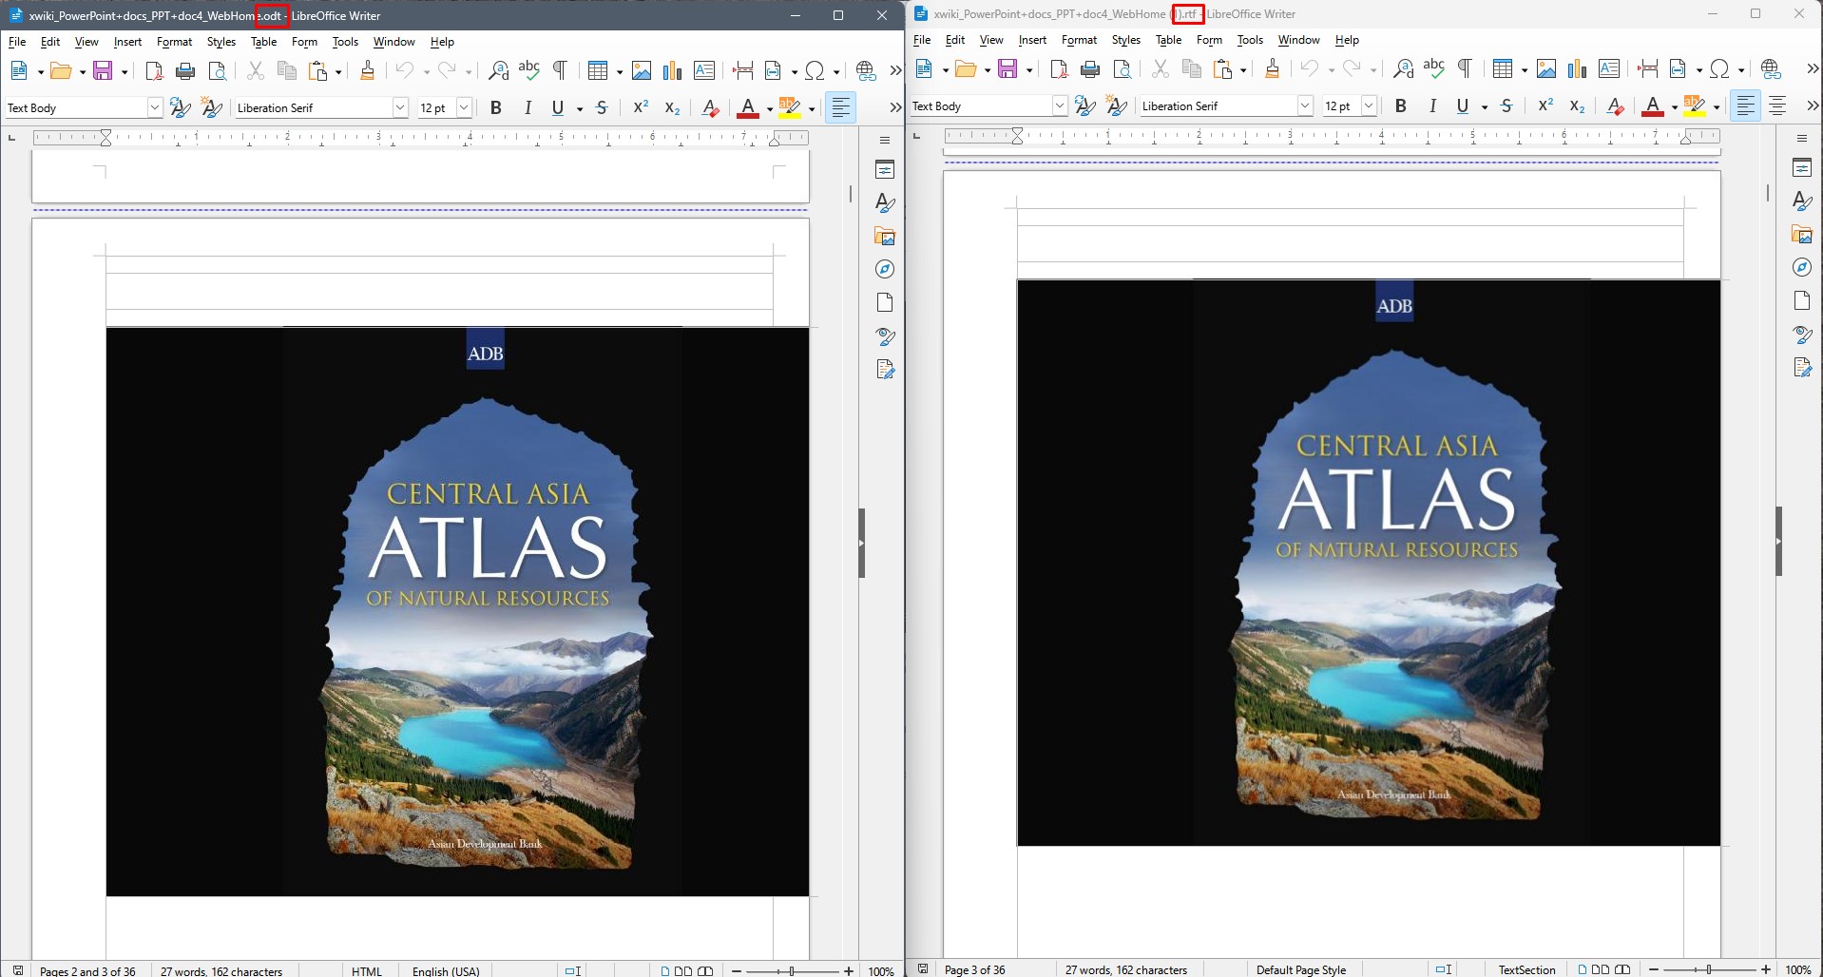Screen dimensions: 1823x977
Task: Select Center alignment in right window
Action: coord(1777,106)
